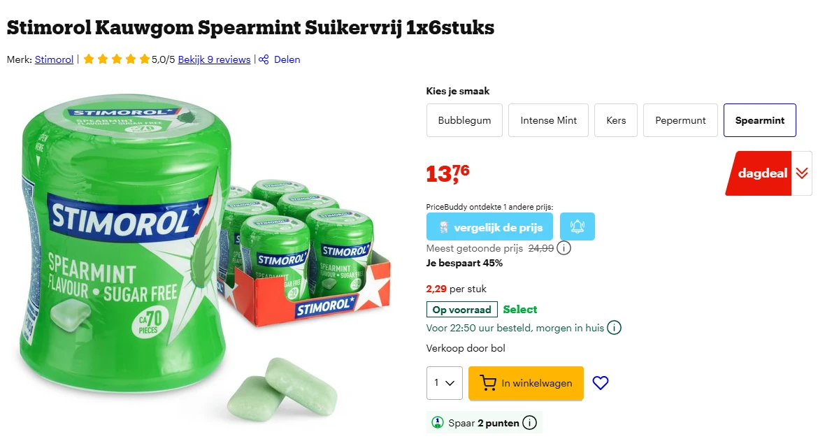This screenshot has width=818, height=439.
Task: Select the Kers flavor option
Action: [615, 120]
